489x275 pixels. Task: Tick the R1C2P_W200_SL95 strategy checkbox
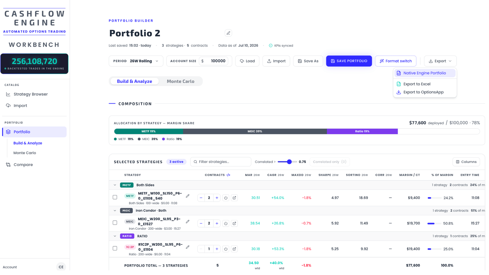pyautogui.click(x=115, y=248)
